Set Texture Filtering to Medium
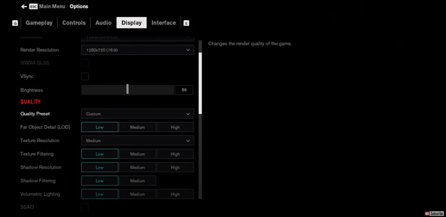 click(137, 154)
